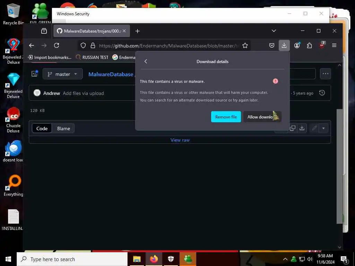Screen dimensions: 355x266
Task: Click site security padlock icon
Action: (93, 46)
